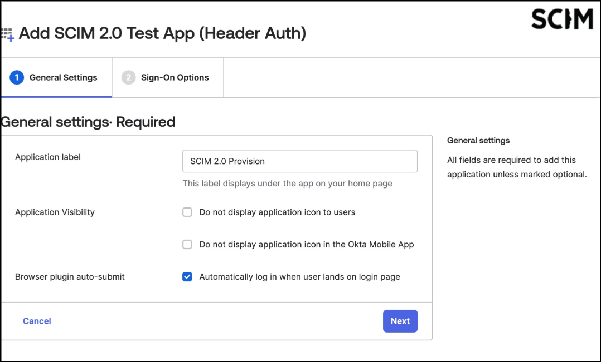
Task: Click the 'Browser plugin auto-submit' row label
Action: pos(70,276)
